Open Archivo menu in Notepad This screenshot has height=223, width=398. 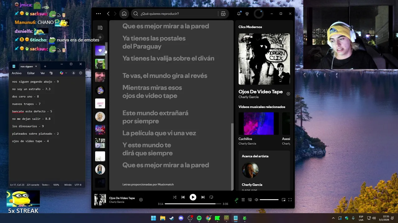[x=16, y=73]
